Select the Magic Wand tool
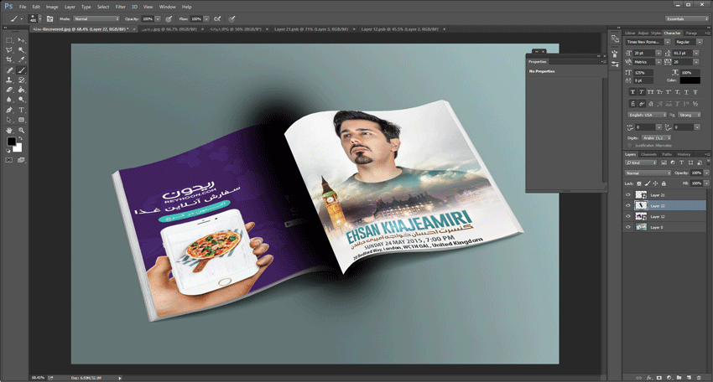This screenshot has height=382, width=713. pos(21,50)
